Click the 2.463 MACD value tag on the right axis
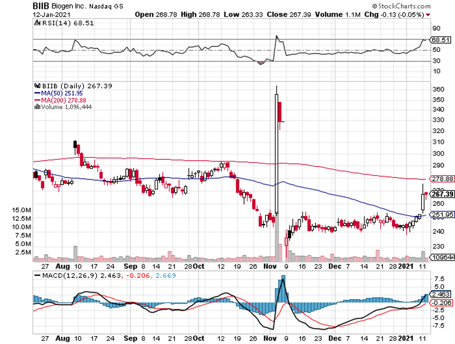455x344 pixels. (441, 294)
